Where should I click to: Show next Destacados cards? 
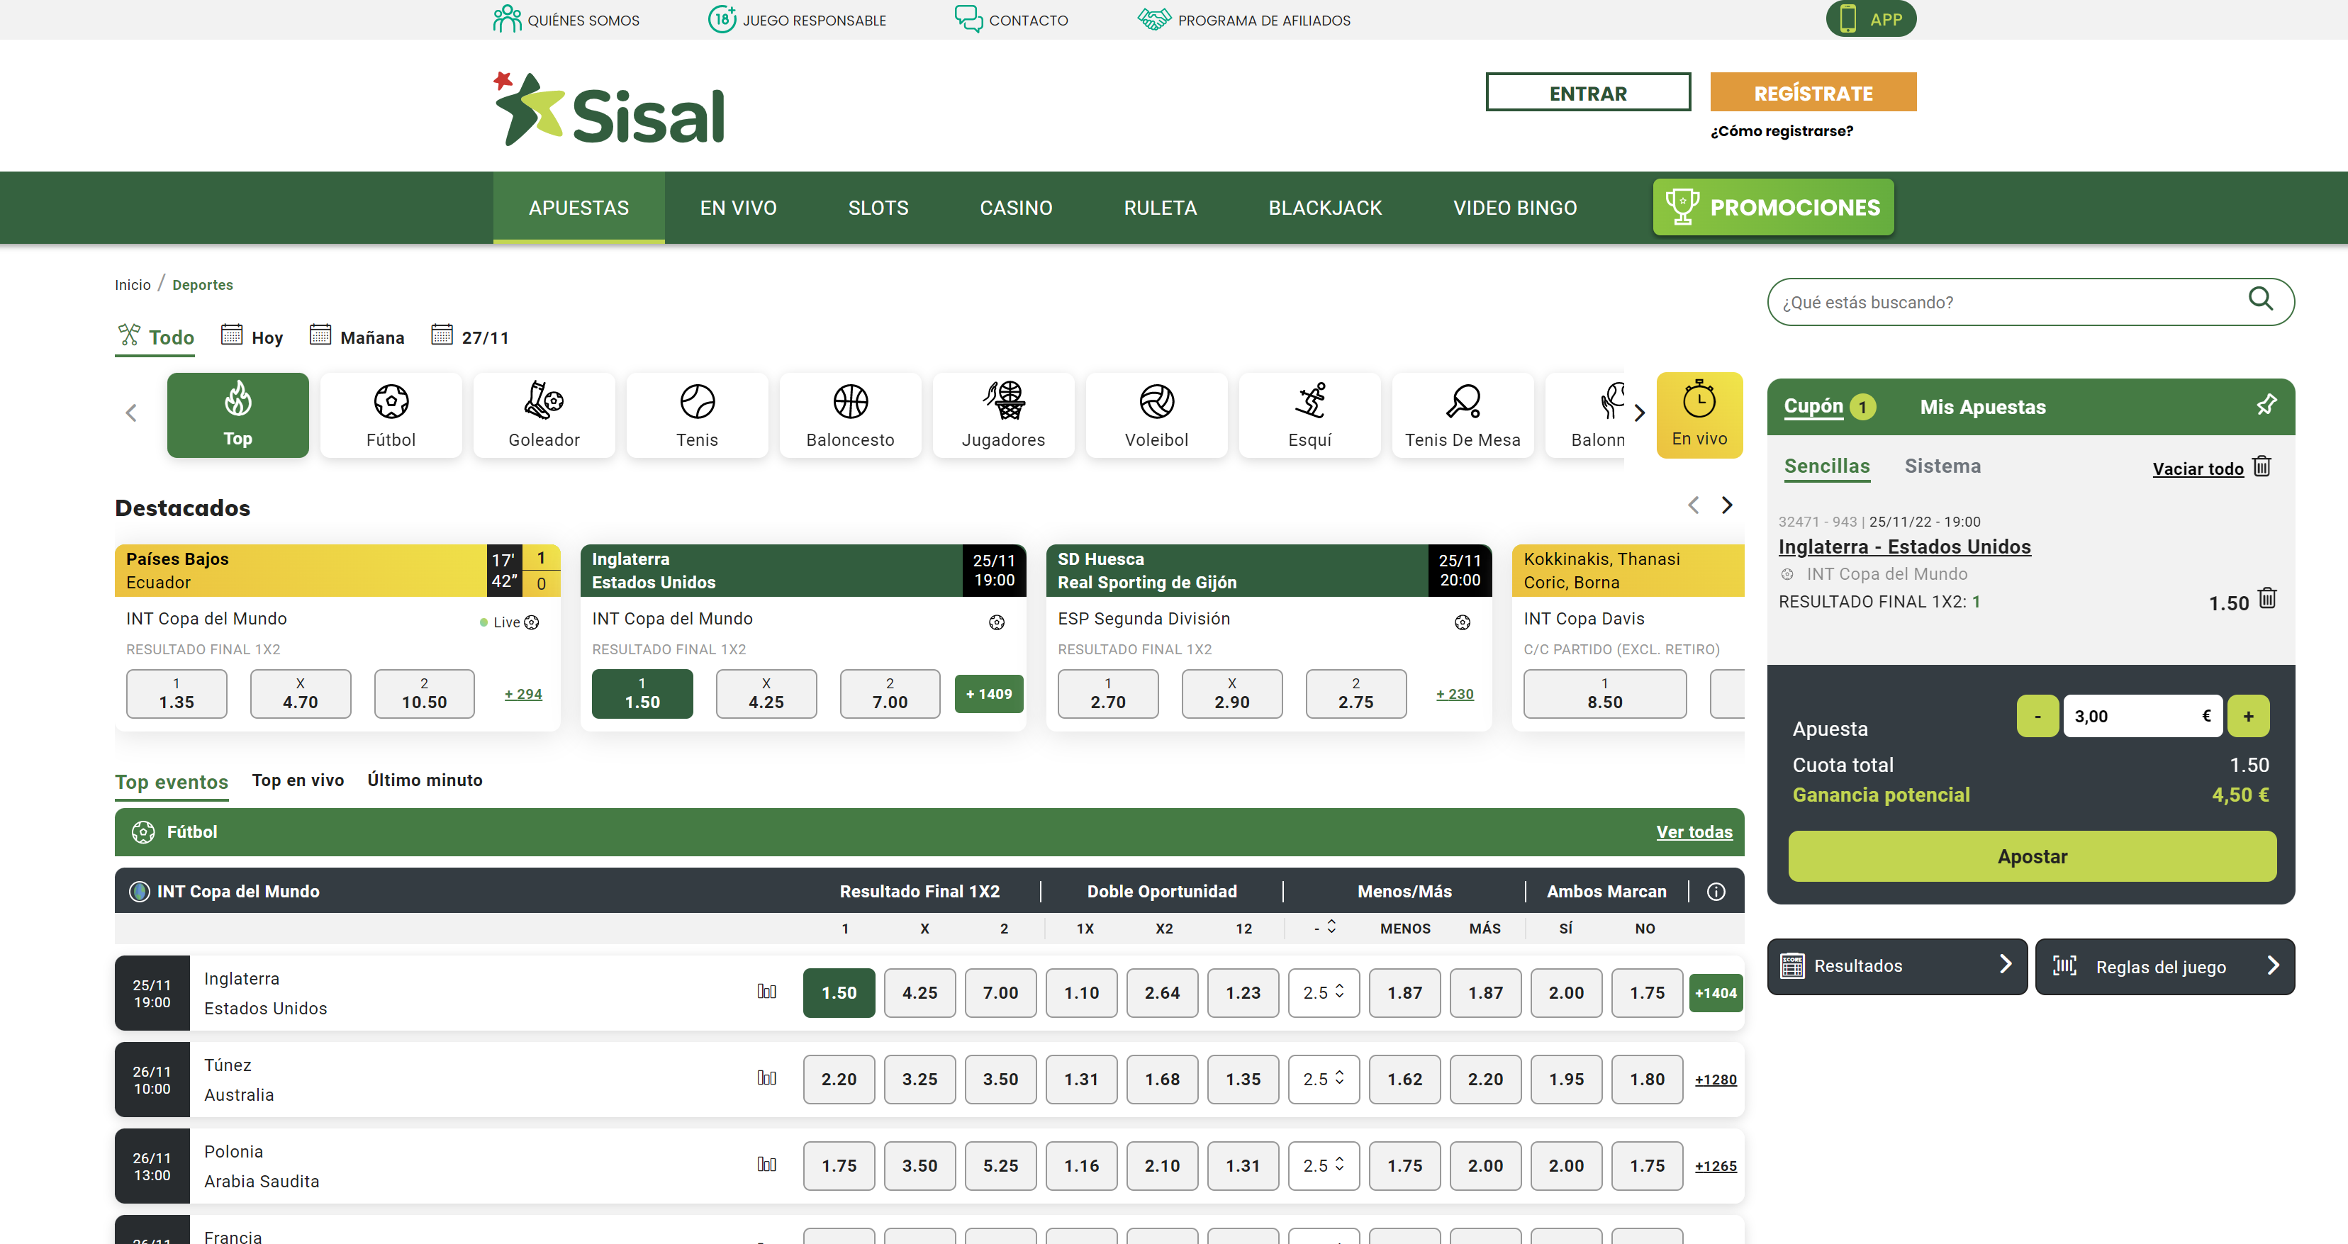[x=1726, y=505]
